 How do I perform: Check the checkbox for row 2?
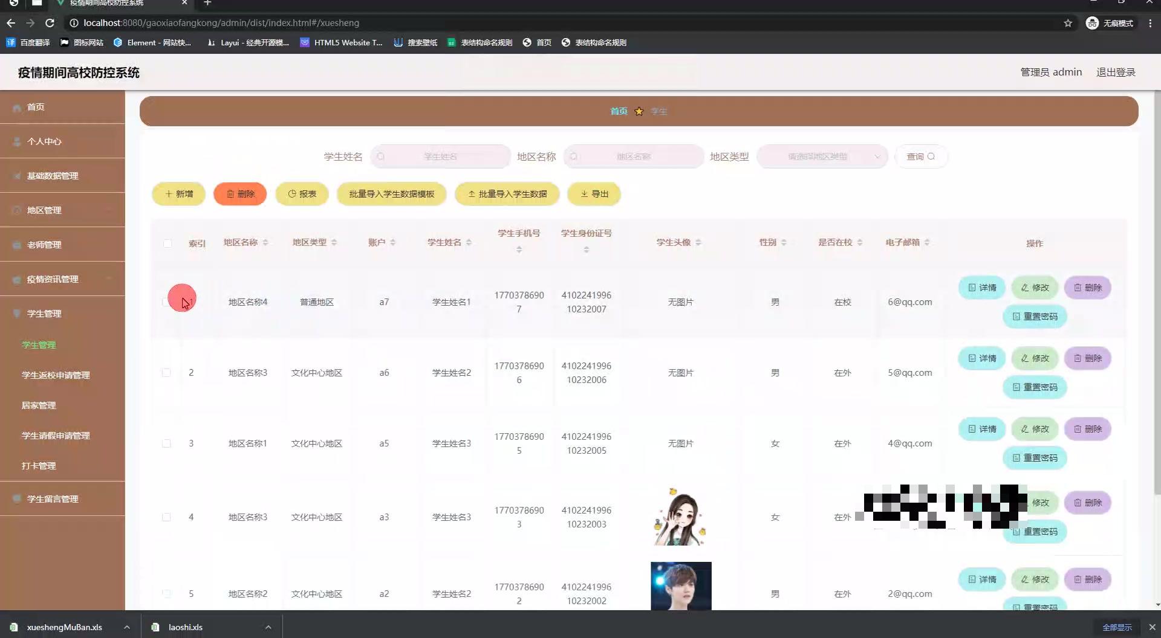pos(167,373)
